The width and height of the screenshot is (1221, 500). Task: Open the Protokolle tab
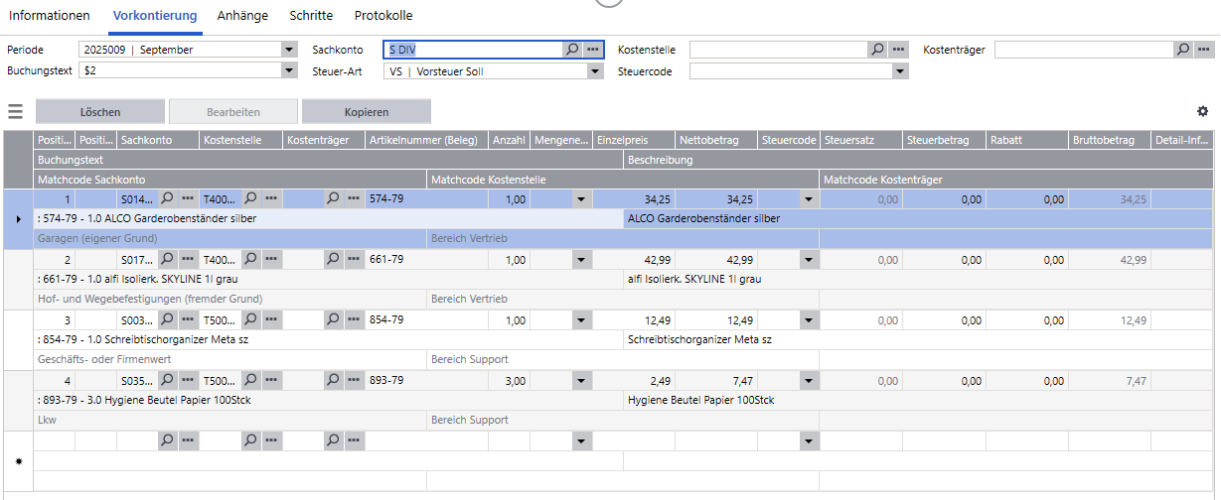click(383, 16)
